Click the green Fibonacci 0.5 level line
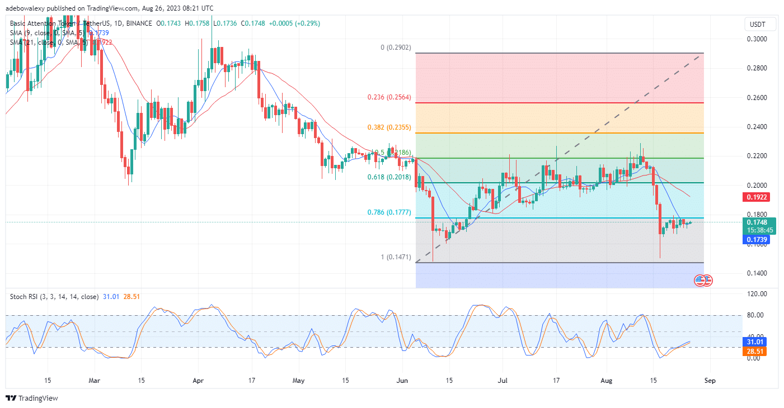 560,158
